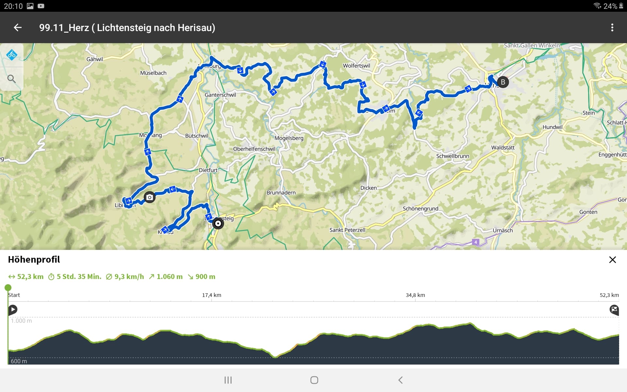
Task: Select the green elevation position handle
Action: point(8,288)
